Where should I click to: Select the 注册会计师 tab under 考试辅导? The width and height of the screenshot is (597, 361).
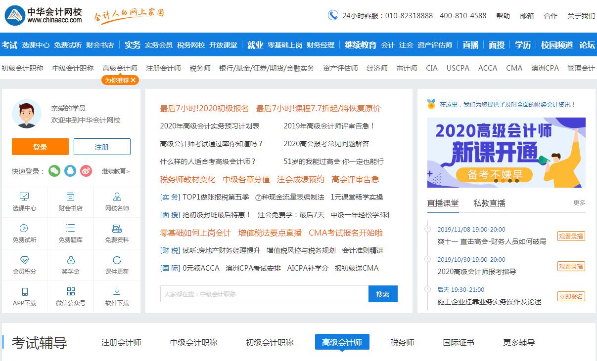coord(121,342)
